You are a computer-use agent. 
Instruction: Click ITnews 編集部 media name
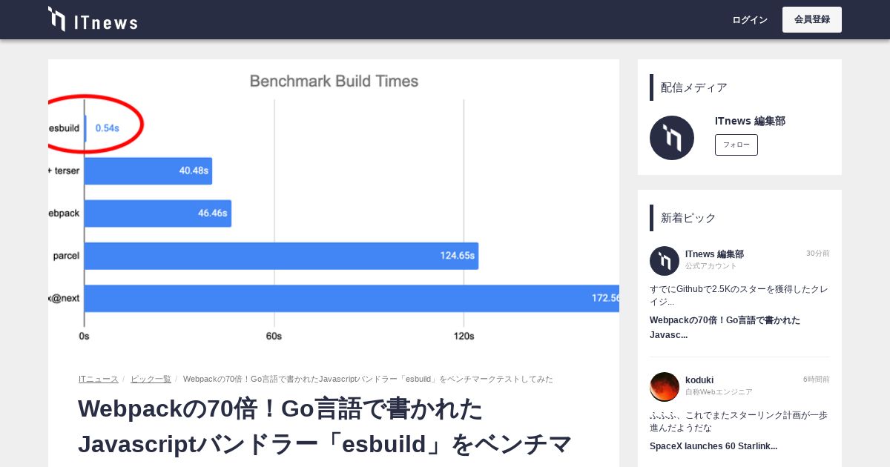750,121
